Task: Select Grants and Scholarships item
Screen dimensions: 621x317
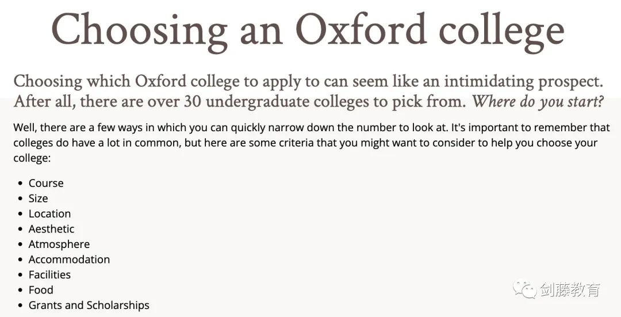Action: 89,305
